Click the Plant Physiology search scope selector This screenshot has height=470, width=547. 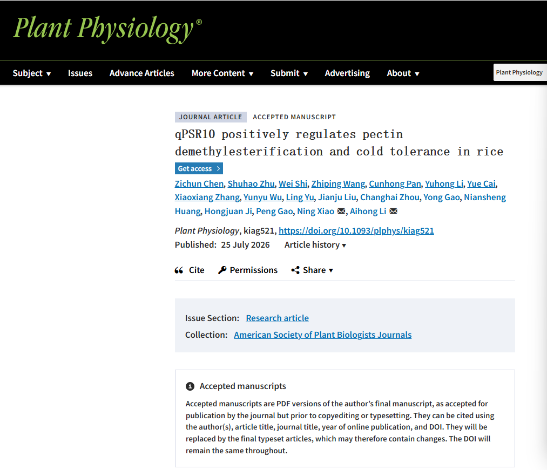520,72
